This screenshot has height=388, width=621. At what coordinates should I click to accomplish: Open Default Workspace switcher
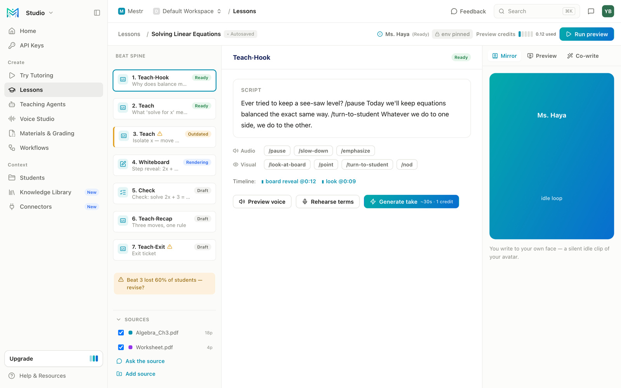[187, 11]
